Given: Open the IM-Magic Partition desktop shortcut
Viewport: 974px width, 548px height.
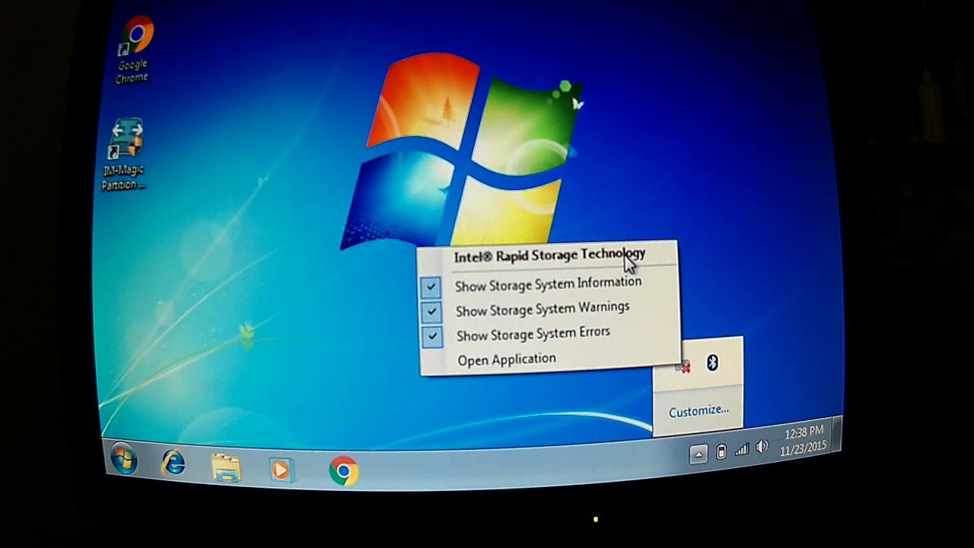Looking at the screenshot, I should click(x=126, y=155).
